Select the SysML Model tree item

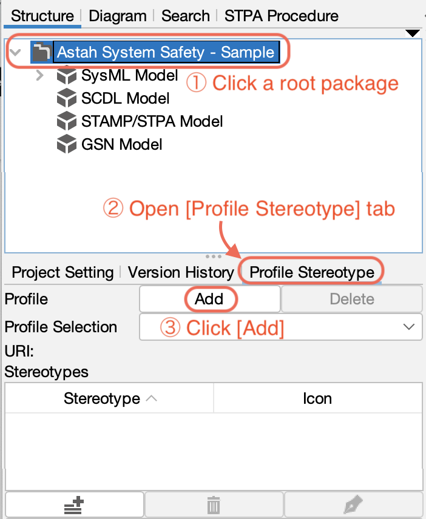coord(129,75)
